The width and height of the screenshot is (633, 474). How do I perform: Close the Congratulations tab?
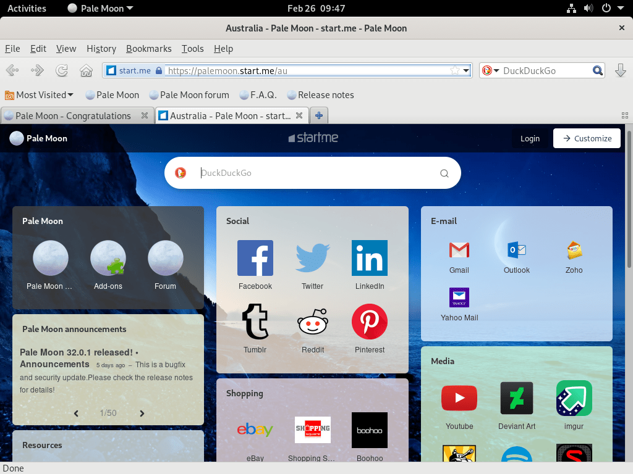point(145,115)
